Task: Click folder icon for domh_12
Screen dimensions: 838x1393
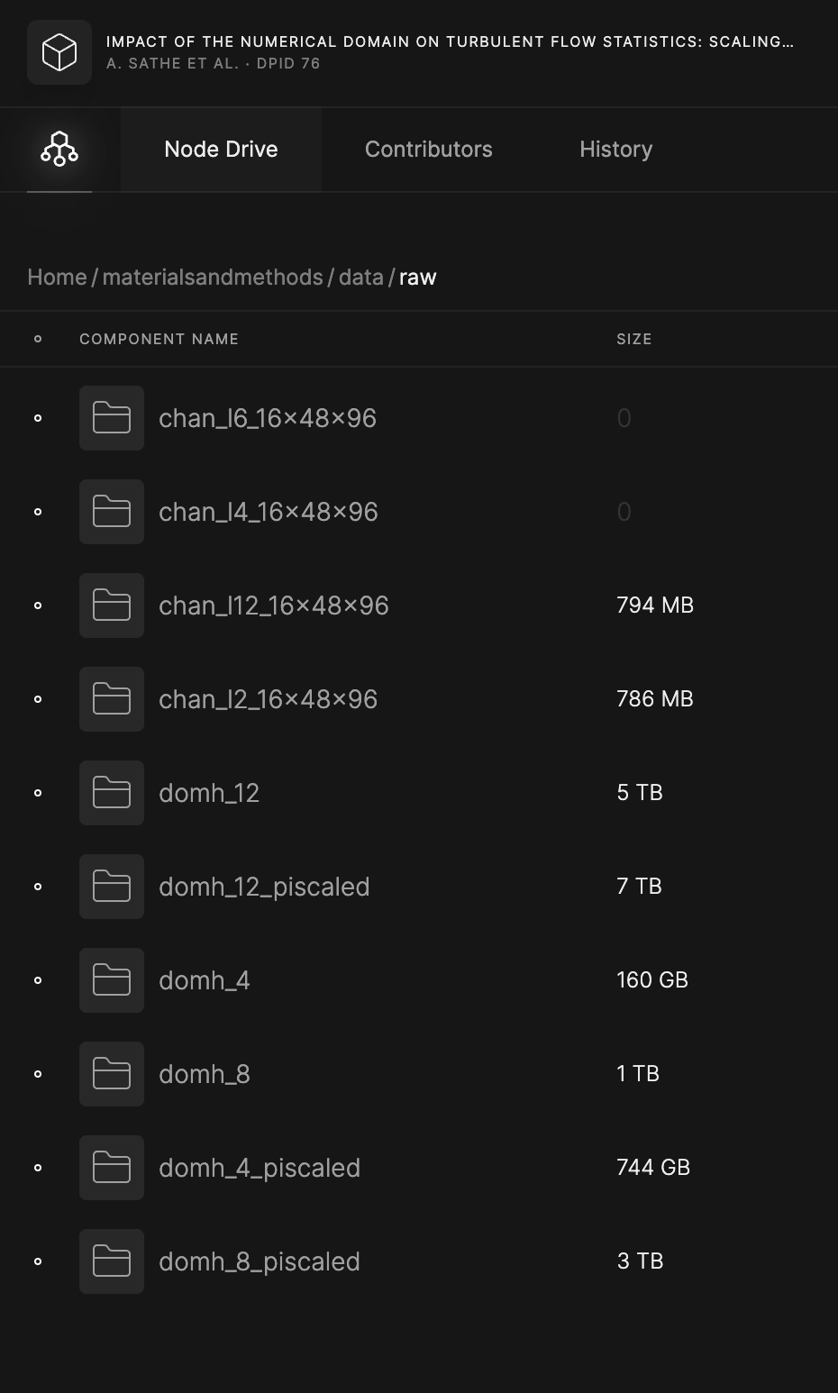Action: pyautogui.click(x=112, y=793)
